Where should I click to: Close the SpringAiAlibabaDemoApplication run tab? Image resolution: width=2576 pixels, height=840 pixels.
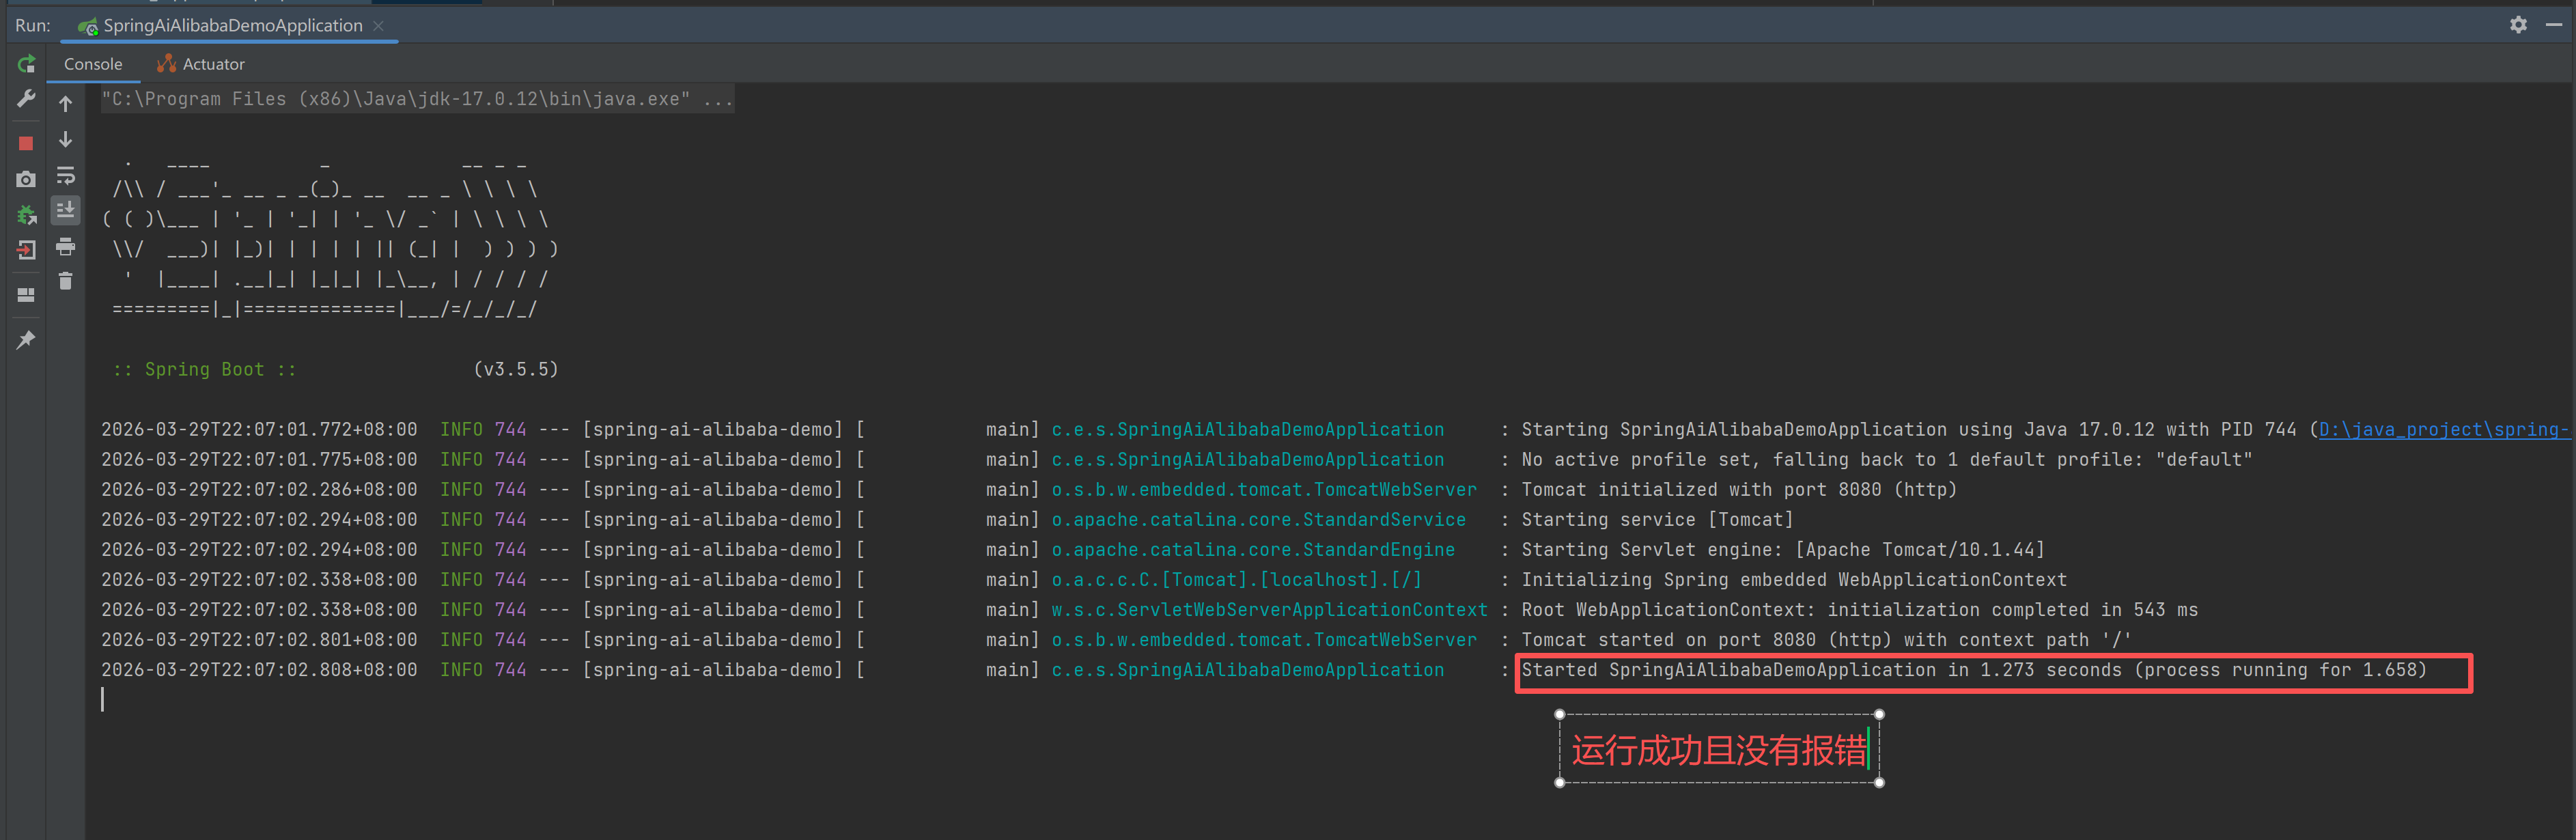click(378, 26)
